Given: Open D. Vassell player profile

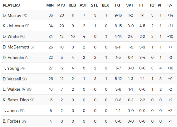Looking at the screenshot, I should [12, 79].
